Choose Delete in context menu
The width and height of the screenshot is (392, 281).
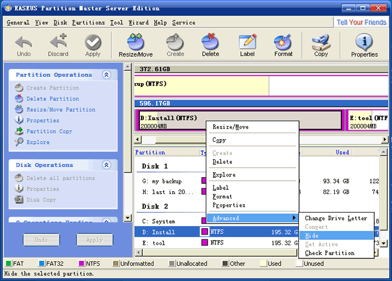(x=253, y=162)
